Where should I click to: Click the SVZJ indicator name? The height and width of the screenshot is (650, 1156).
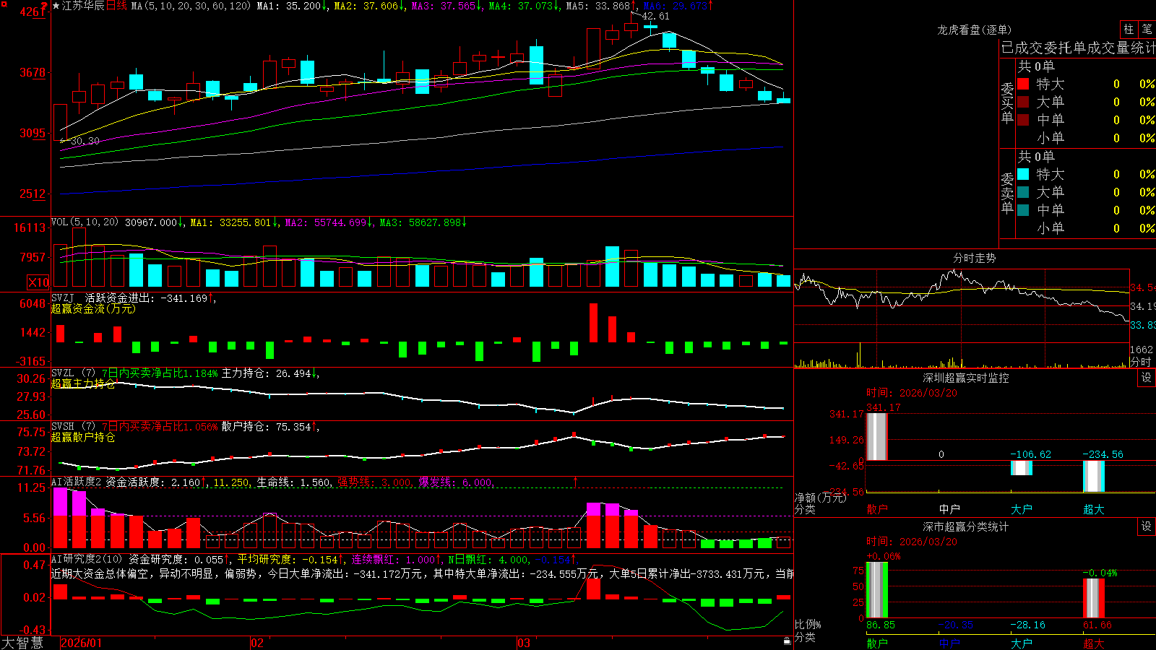tap(63, 298)
